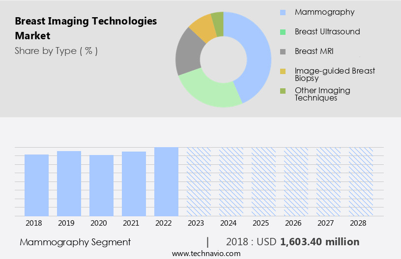Select the 2028 hatched forecast bar
This screenshot has height=259, width=401.
coord(361,181)
